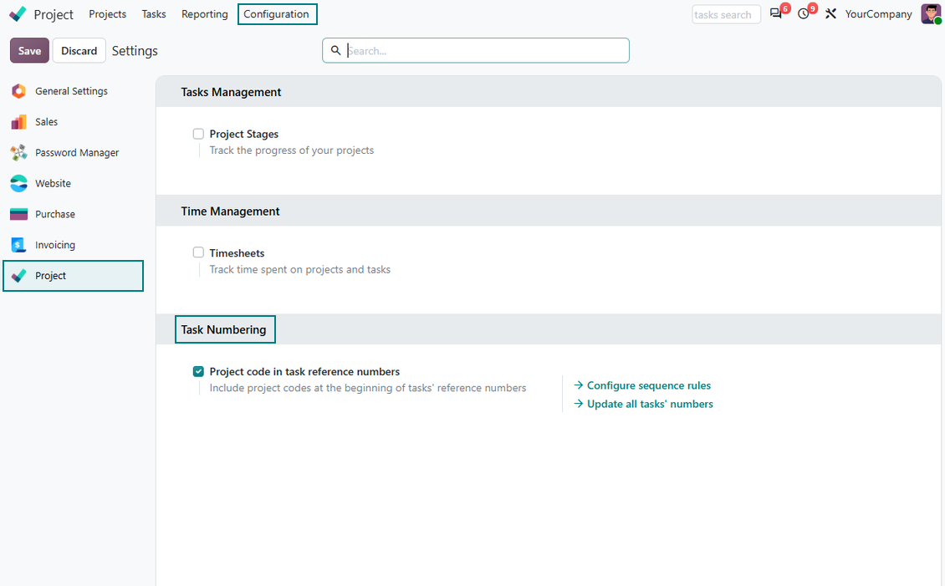
Task: Focus the settings Search field
Action: (476, 51)
